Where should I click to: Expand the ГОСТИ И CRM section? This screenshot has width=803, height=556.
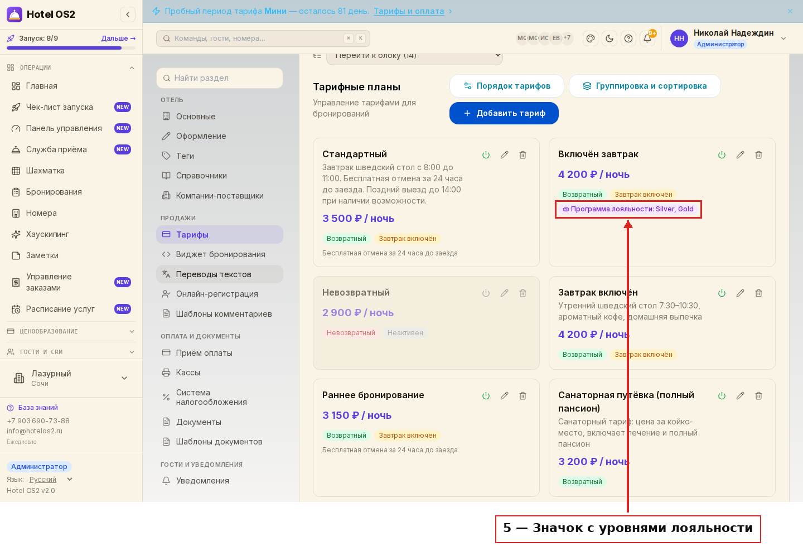tap(71, 352)
